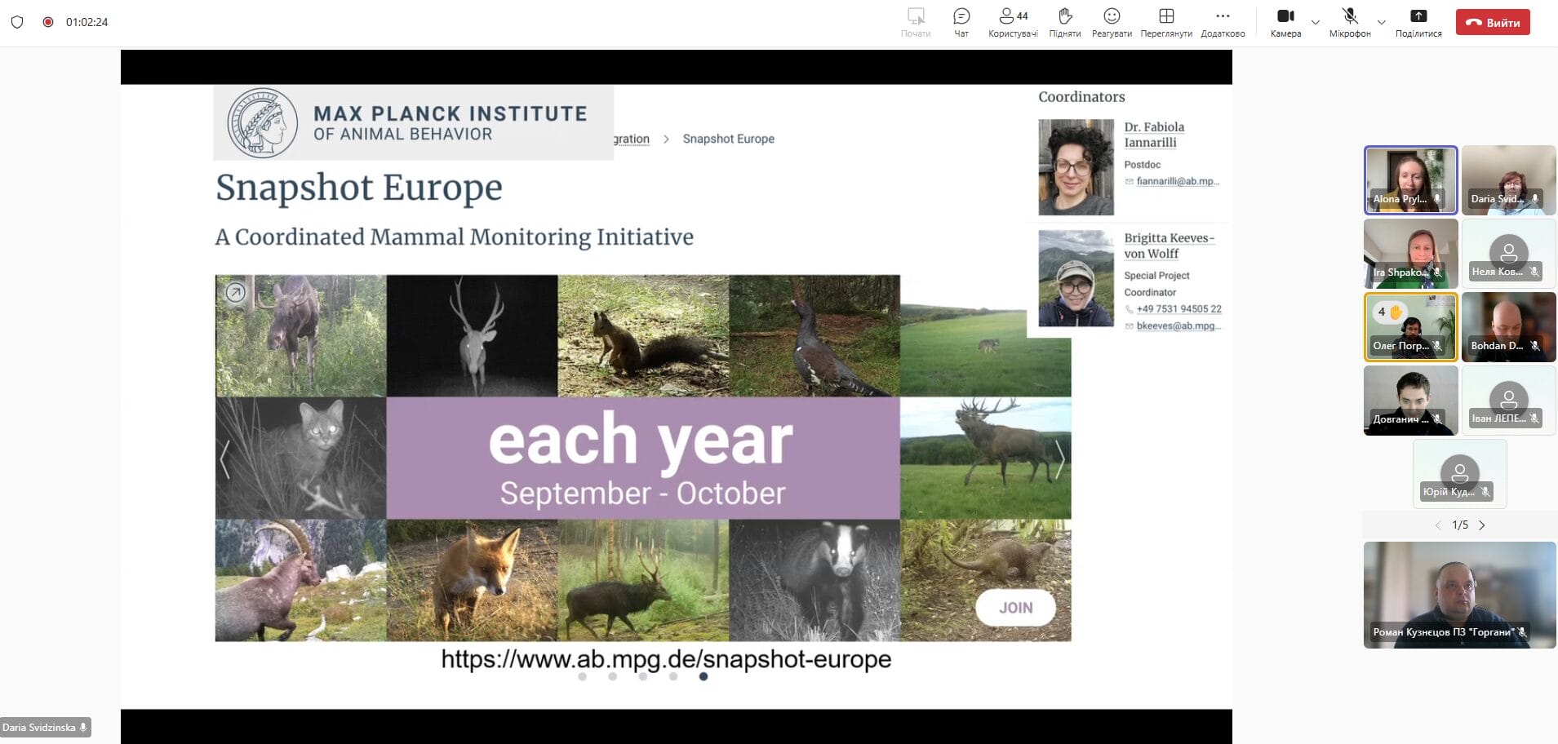Image resolution: width=1558 pixels, height=744 pixels.
Task: Open reactions (Реагувати) smiley icon
Action: tap(1112, 17)
